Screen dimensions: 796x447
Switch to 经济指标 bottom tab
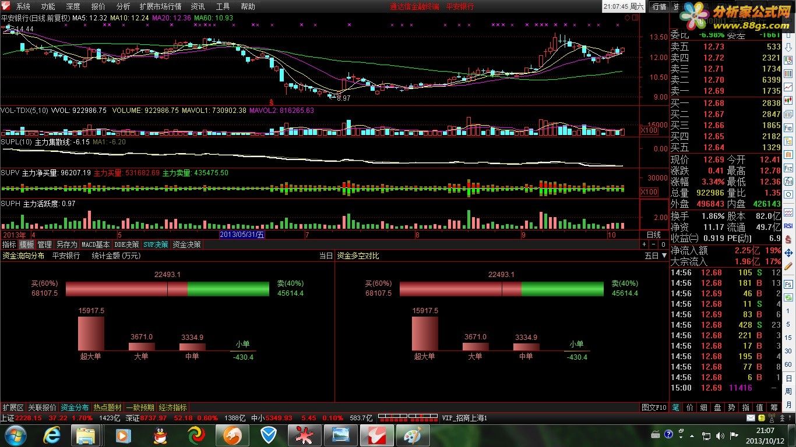[172, 407]
